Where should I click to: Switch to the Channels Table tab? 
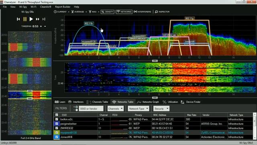[x=97, y=102]
